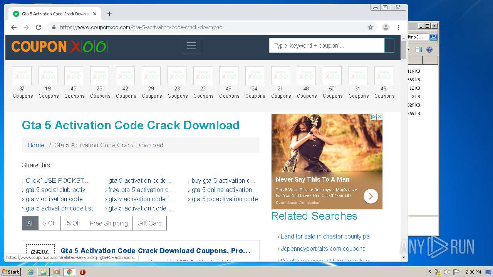Click the help icon in background window

(429, 50)
